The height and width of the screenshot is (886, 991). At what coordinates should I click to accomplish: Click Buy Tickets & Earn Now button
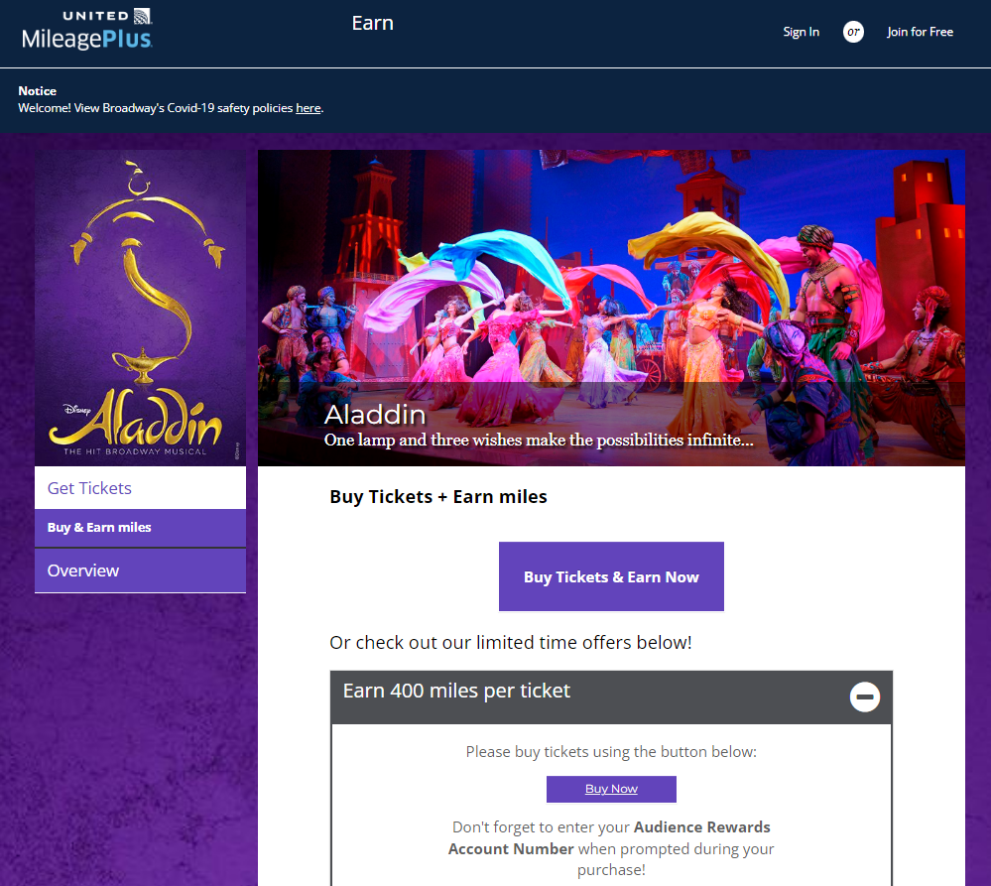(x=611, y=576)
